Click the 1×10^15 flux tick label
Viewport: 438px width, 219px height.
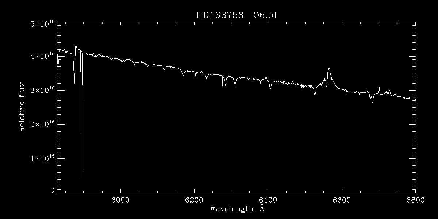click(x=42, y=158)
